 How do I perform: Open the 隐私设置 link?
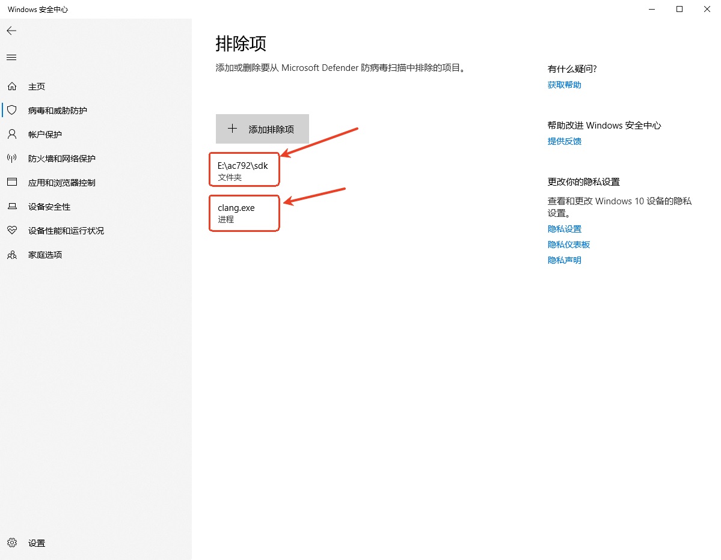(564, 230)
